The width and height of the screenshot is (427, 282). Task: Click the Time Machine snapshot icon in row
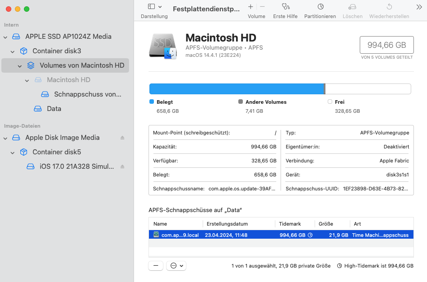tap(156, 234)
